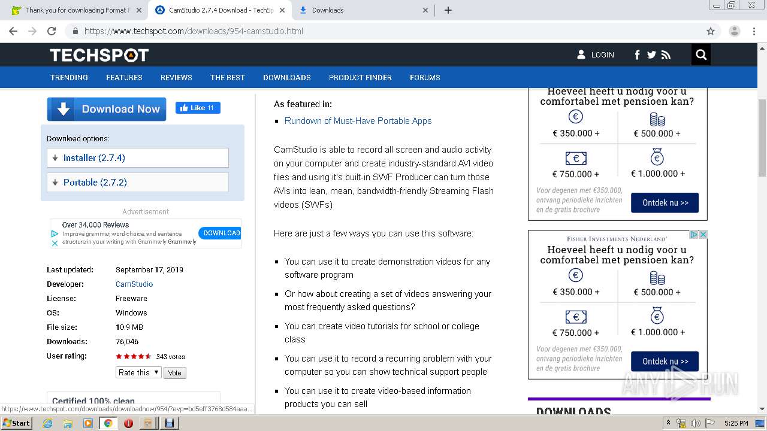Open the PRODUCT FINDER nav item
The image size is (767, 431).
click(x=360, y=77)
